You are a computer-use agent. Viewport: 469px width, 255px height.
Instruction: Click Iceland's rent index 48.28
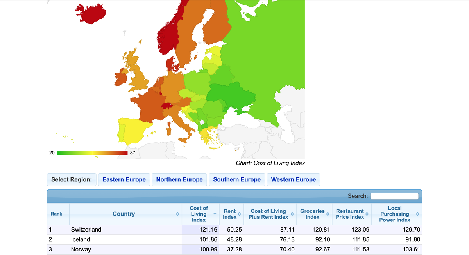(234, 239)
